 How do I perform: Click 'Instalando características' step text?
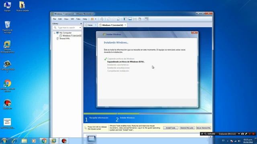118,65
